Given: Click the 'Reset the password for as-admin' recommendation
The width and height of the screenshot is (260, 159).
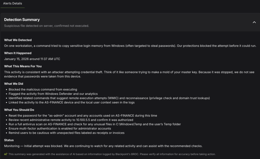Looking at the screenshot, I should (83, 116).
